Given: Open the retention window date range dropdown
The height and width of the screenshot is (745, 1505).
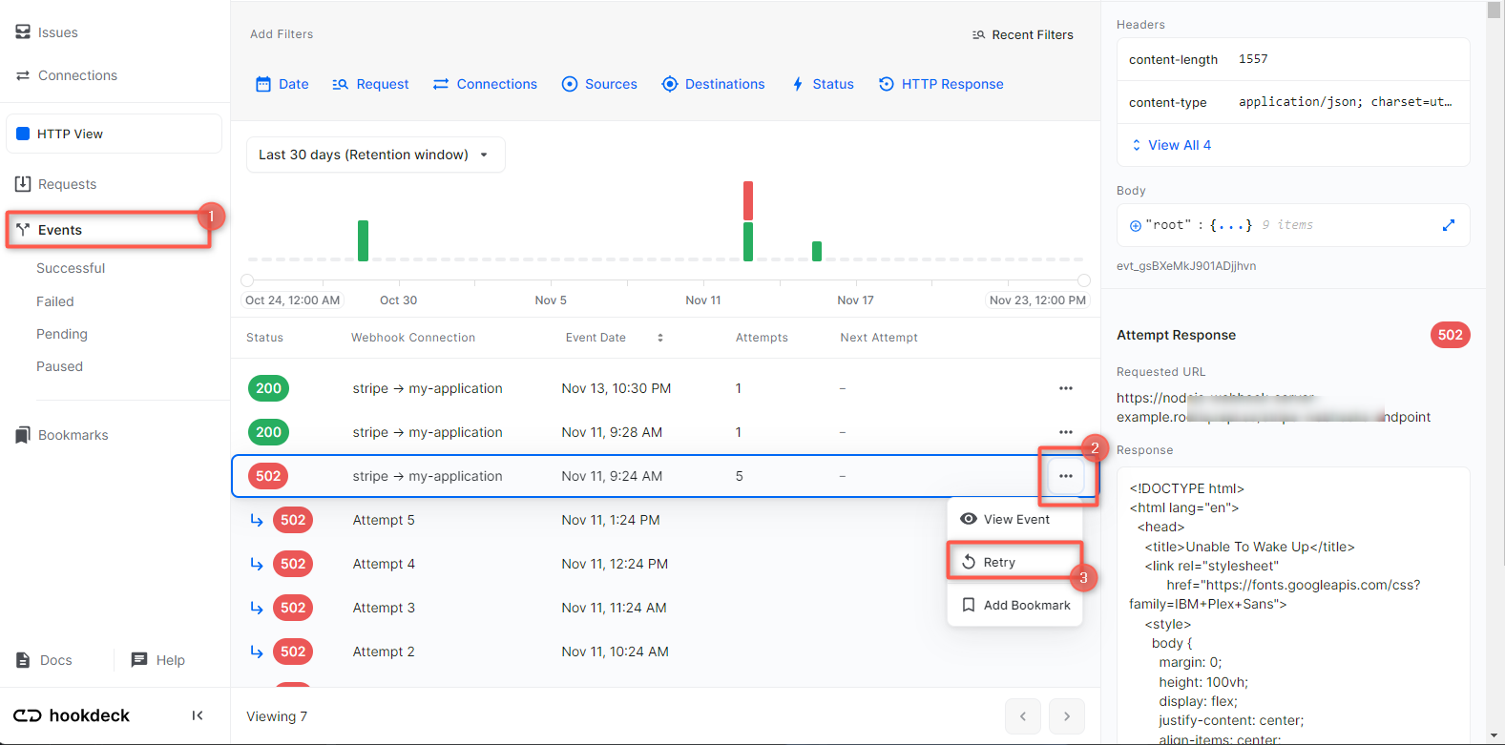Looking at the screenshot, I should [x=376, y=155].
